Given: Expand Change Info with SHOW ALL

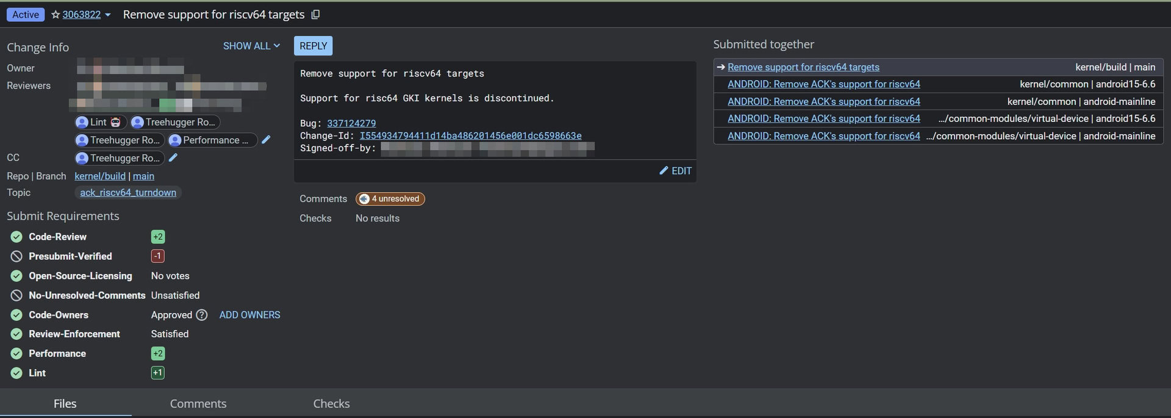Looking at the screenshot, I should click(251, 46).
